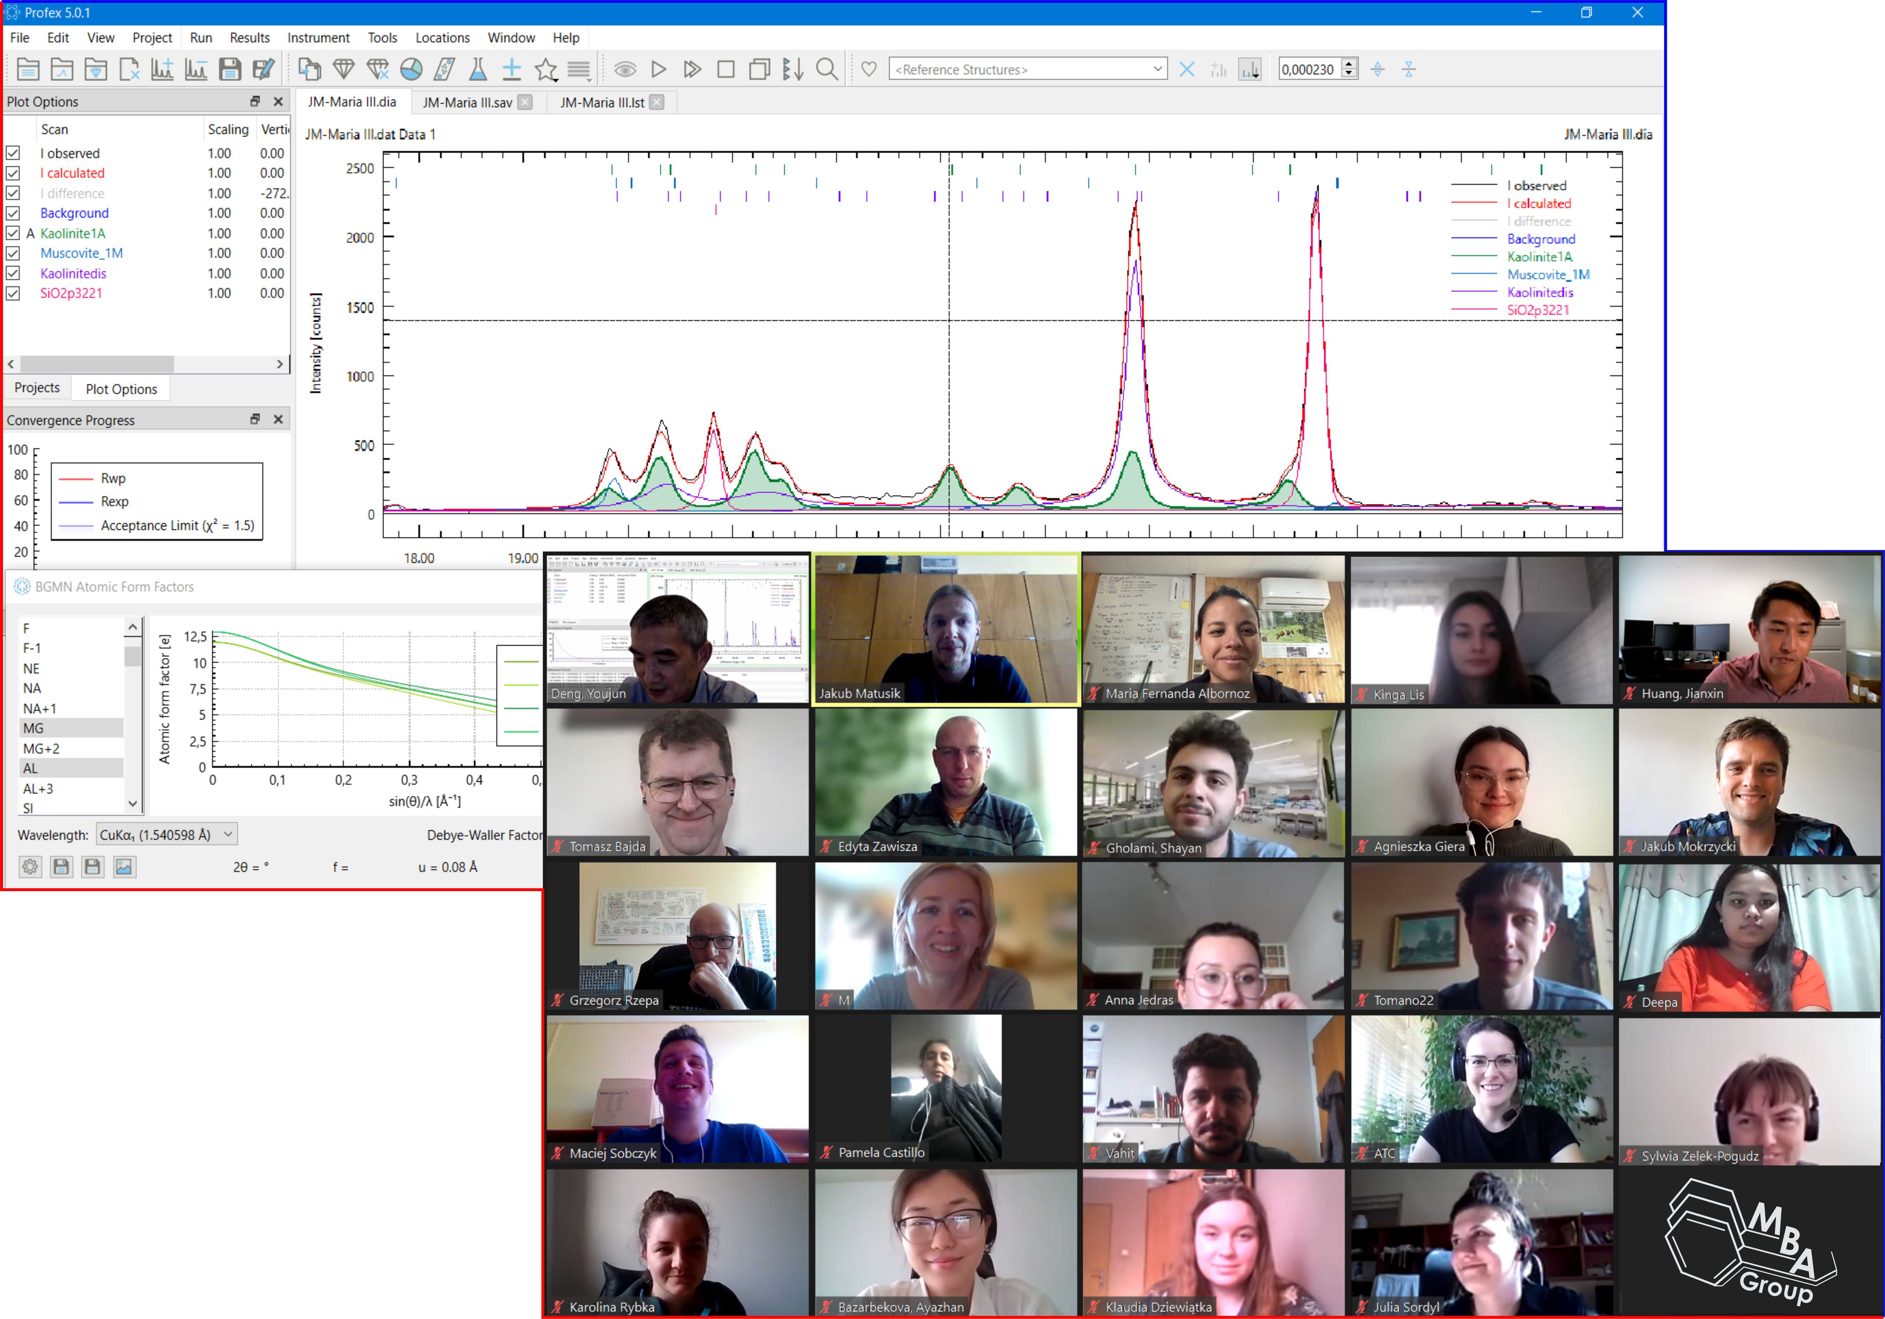Switch to Projects panel tab
The image size is (1885, 1319).
coord(37,388)
